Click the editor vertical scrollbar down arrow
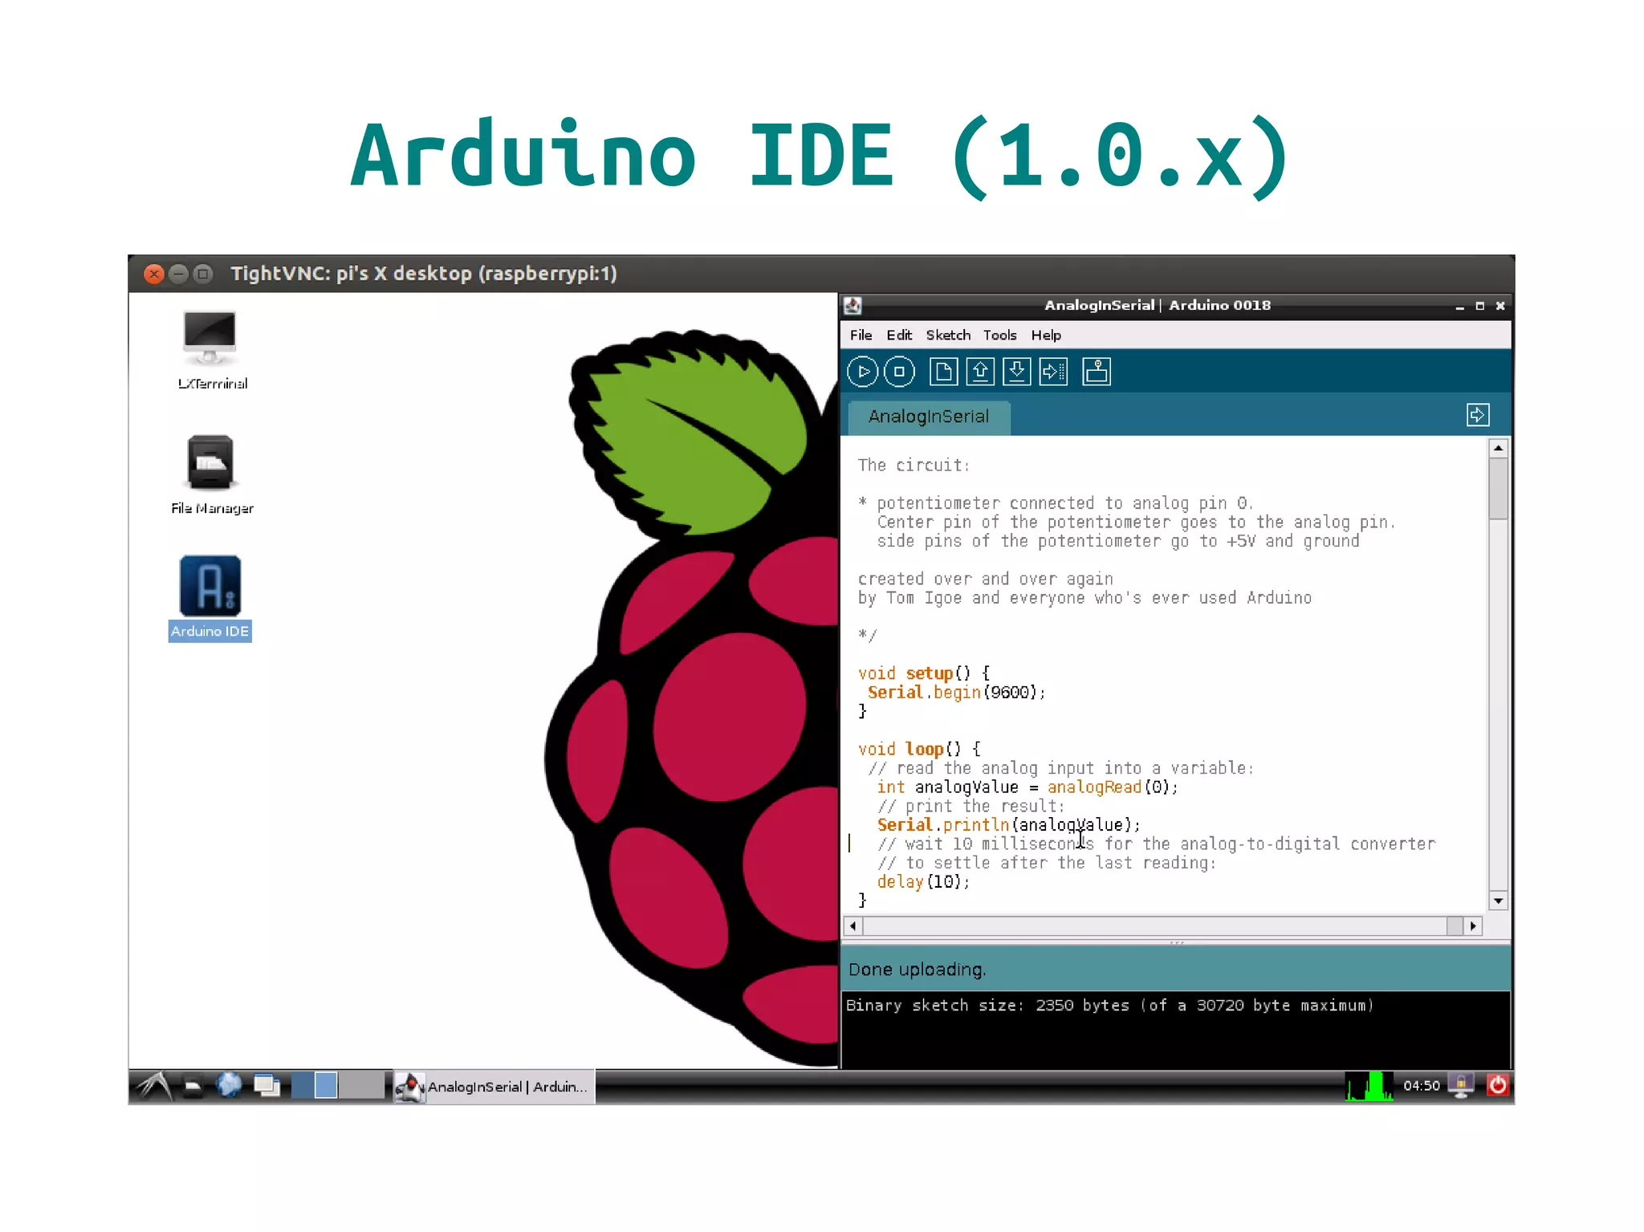The width and height of the screenshot is (1644, 1232). (x=1498, y=901)
